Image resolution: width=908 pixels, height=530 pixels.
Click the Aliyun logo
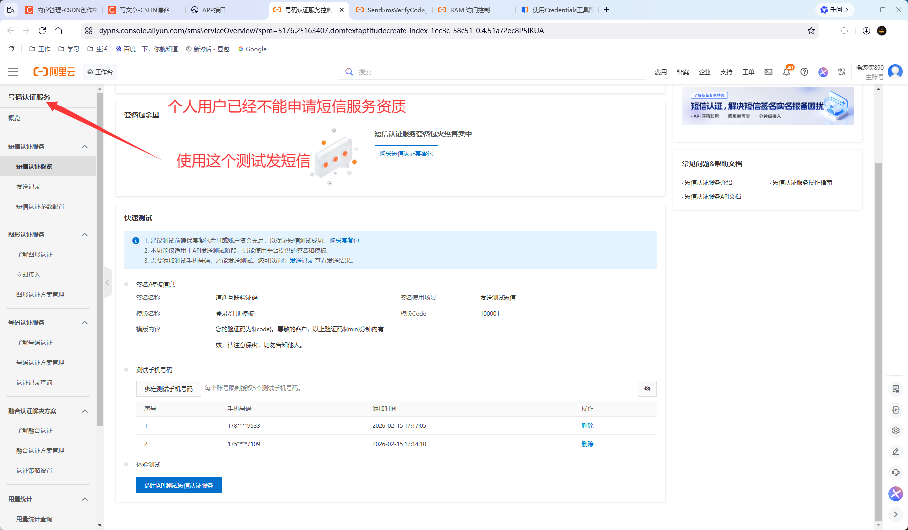pyautogui.click(x=54, y=72)
